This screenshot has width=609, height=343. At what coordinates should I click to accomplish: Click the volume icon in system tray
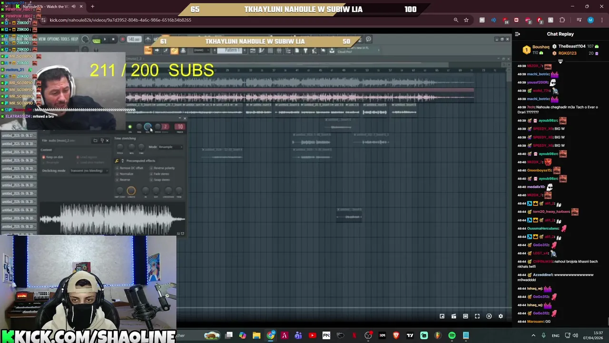click(x=575, y=335)
